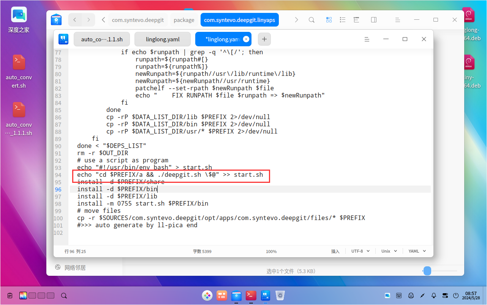
Task: Switch file manager to tree view
Action: click(356, 20)
